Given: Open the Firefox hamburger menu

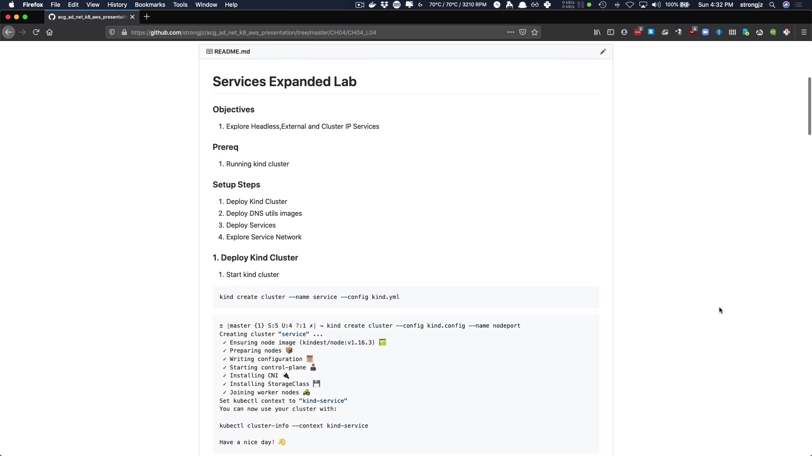Looking at the screenshot, I should click(804, 32).
